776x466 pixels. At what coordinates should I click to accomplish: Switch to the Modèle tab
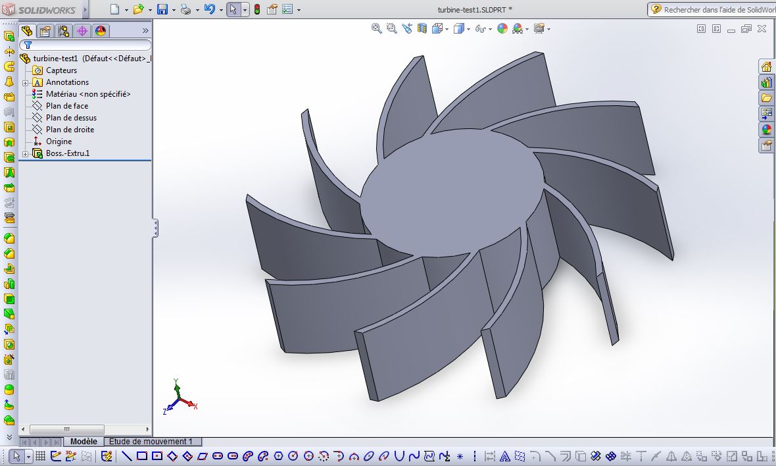pyautogui.click(x=84, y=441)
